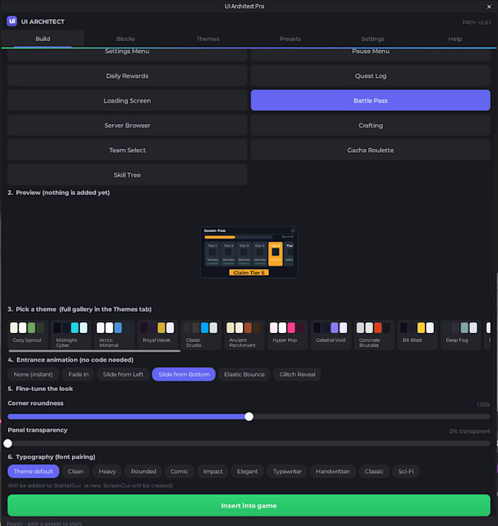Select the Clean font pairing
This screenshot has height=526, width=498.
(75, 471)
